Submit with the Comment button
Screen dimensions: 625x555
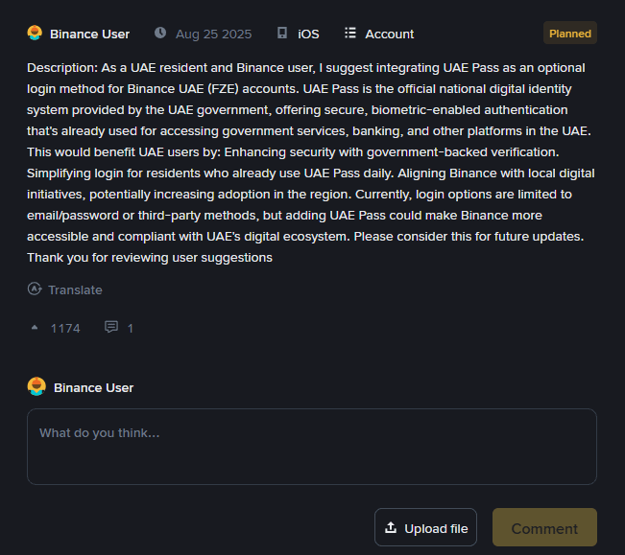544,528
